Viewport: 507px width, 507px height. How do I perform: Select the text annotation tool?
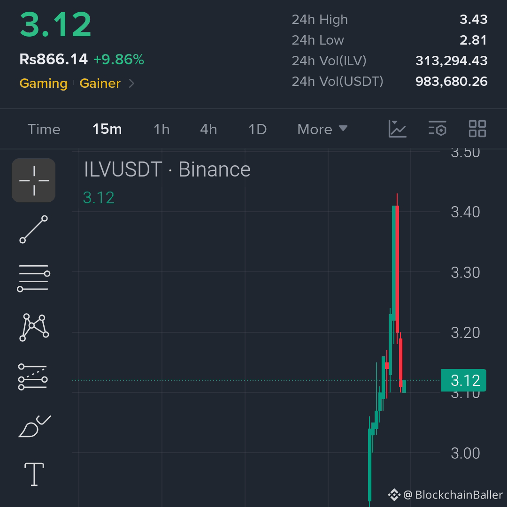[x=34, y=474]
